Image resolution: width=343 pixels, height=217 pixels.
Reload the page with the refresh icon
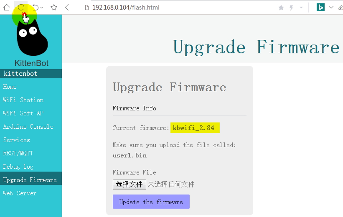click(x=21, y=7)
